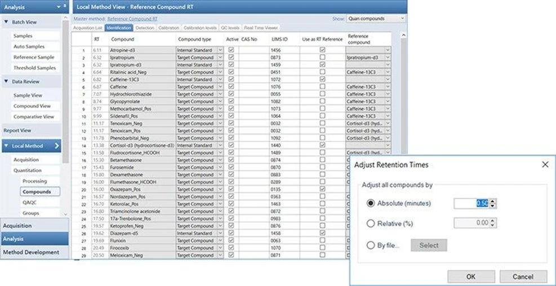Open Threshold Samples in sidebar
This screenshot has height=286, width=556.
click(35, 68)
